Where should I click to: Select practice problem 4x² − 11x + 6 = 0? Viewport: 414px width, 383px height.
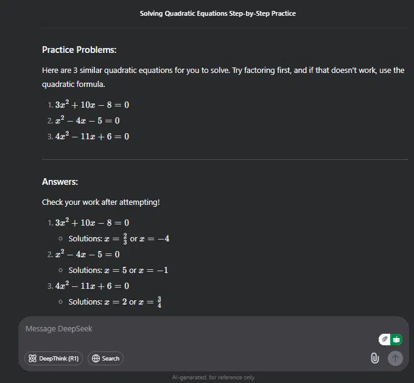tap(92, 136)
